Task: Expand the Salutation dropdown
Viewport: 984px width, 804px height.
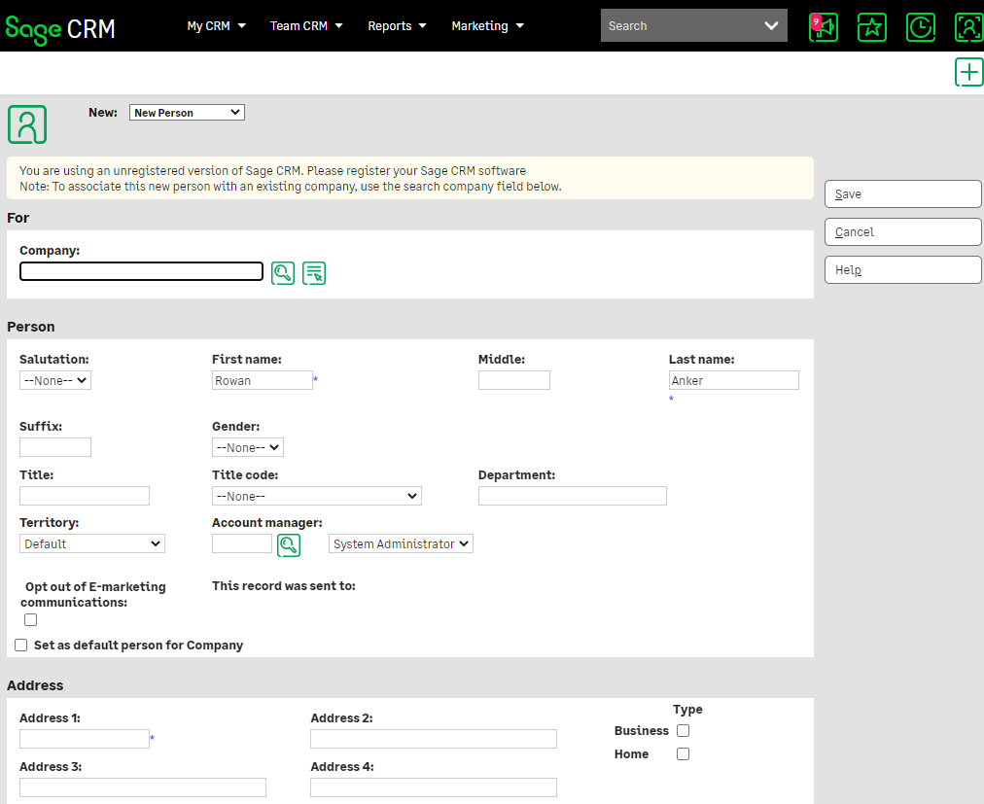Action: tap(55, 381)
